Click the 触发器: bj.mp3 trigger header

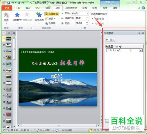[x=124, y=46]
